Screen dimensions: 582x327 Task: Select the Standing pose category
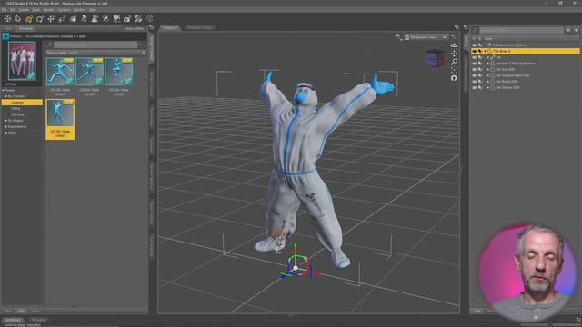pyautogui.click(x=17, y=114)
